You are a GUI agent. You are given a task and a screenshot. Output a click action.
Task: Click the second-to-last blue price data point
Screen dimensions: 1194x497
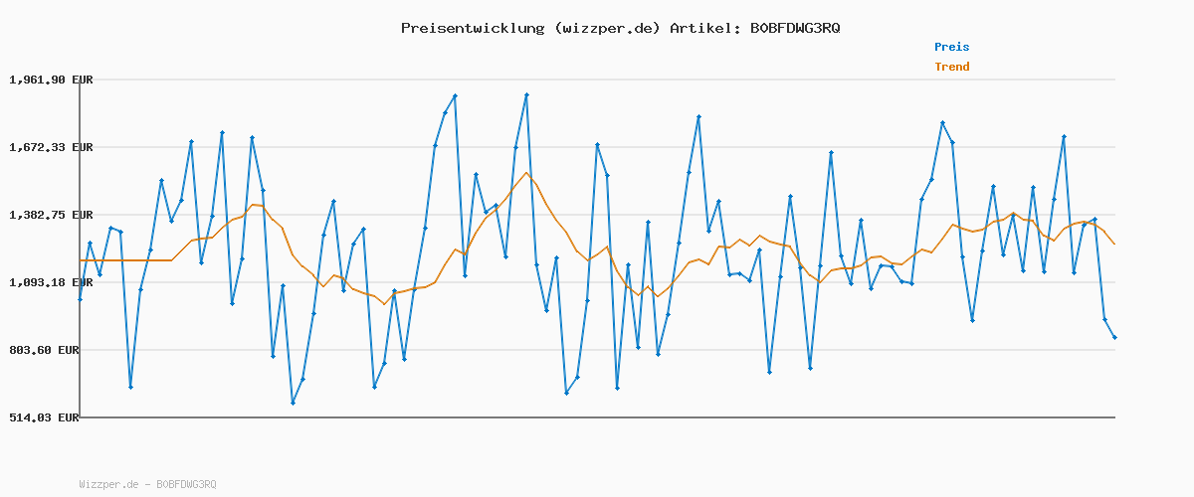point(1104,319)
